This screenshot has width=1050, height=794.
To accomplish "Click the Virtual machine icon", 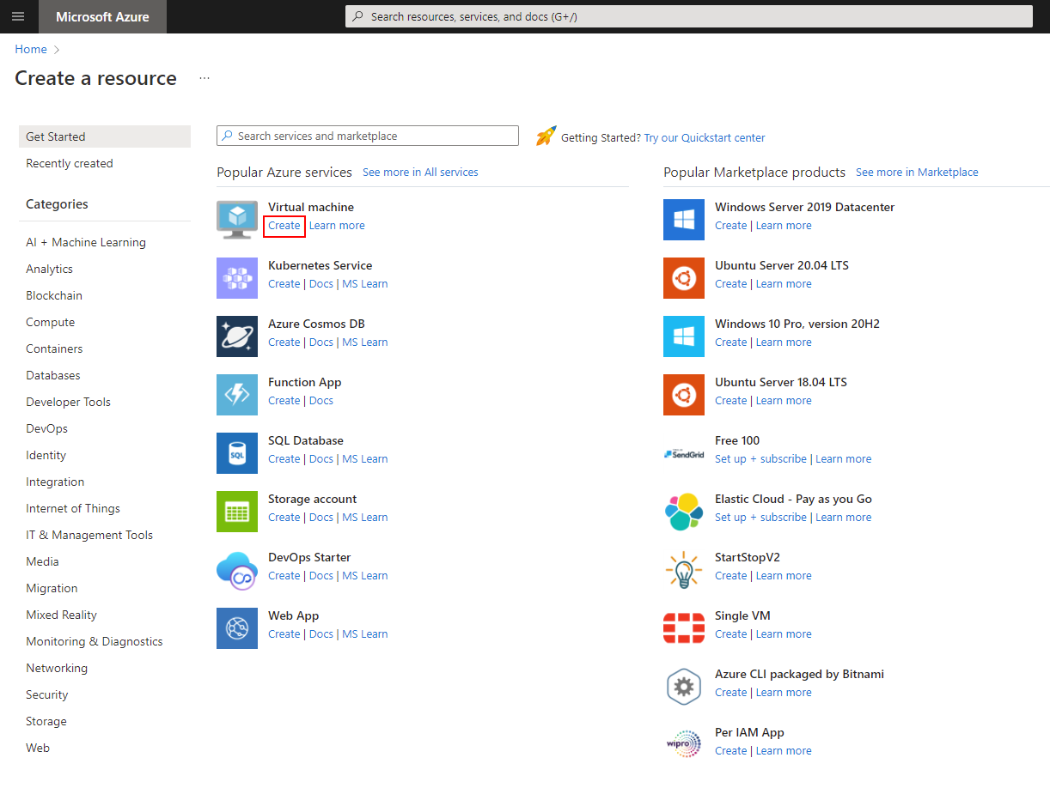I will coord(237,220).
